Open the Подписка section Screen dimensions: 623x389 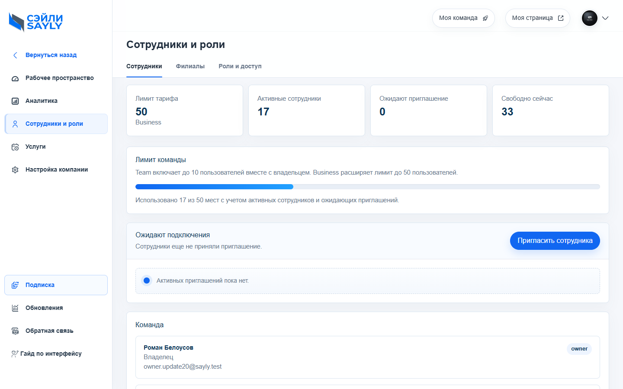(56, 285)
